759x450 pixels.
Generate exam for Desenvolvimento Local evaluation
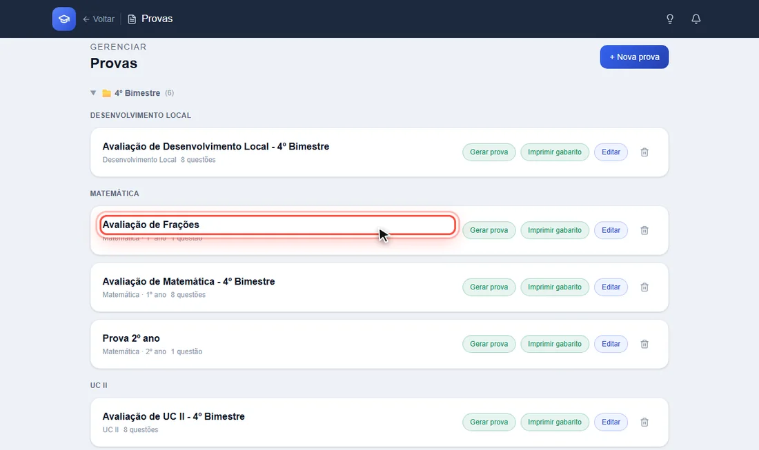coord(489,152)
